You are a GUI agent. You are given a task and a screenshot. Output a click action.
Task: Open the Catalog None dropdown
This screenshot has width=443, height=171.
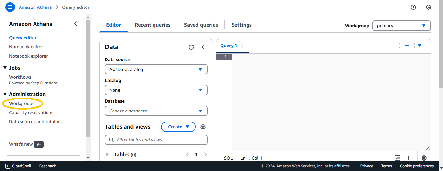click(156, 90)
